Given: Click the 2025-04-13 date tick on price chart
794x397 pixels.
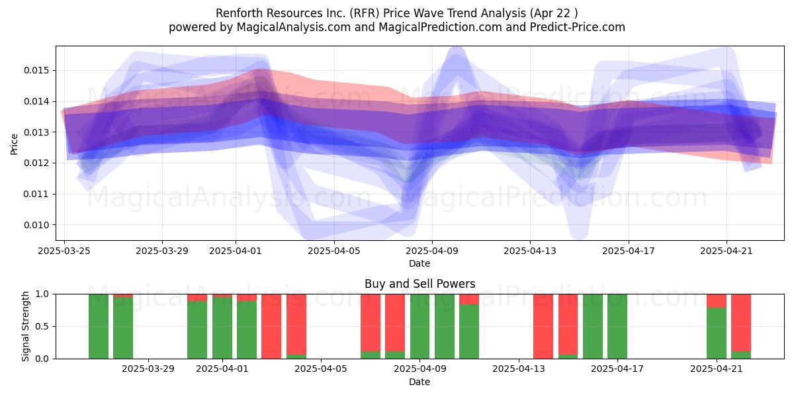Looking at the screenshot, I should tap(530, 251).
